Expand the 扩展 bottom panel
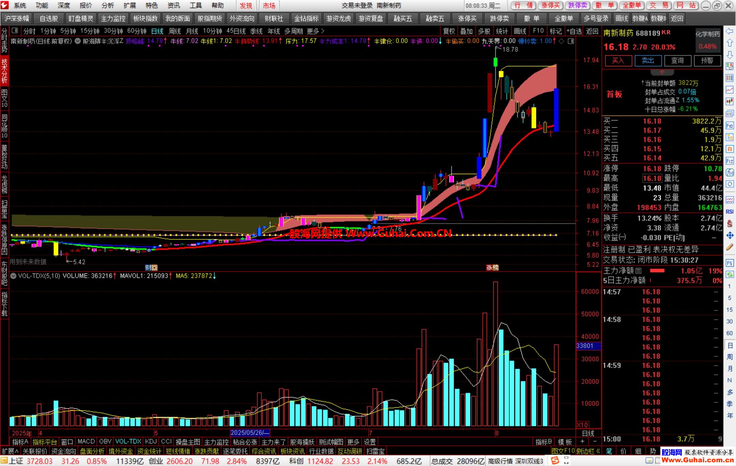This screenshot has width=736, height=466. click(10, 451)
